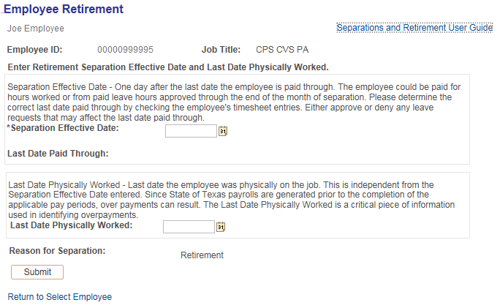Screen dimensions: 500x308
Task: Click the Last Date Physically Worked field label
Action: pos(71,225)
